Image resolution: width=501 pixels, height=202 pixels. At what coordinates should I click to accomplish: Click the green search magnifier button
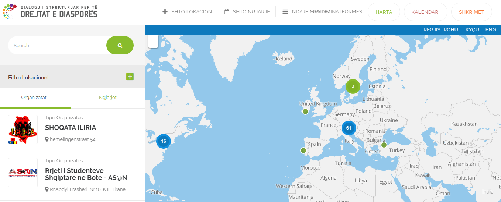click(120, 45)
